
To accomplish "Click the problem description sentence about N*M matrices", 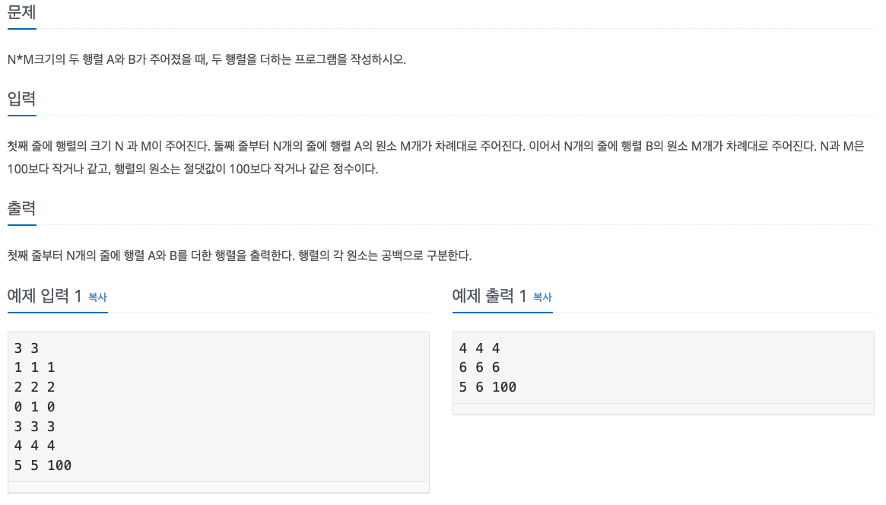I will tap(207, 59).
